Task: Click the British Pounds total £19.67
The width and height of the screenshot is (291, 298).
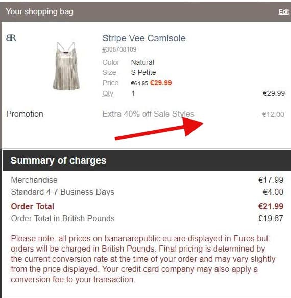Action: click(271, 218)
